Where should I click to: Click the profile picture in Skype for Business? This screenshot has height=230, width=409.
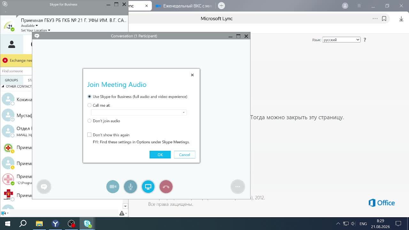pos(8,26)
